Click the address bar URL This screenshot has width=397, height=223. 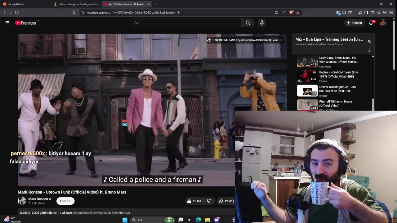pos(133,12)
